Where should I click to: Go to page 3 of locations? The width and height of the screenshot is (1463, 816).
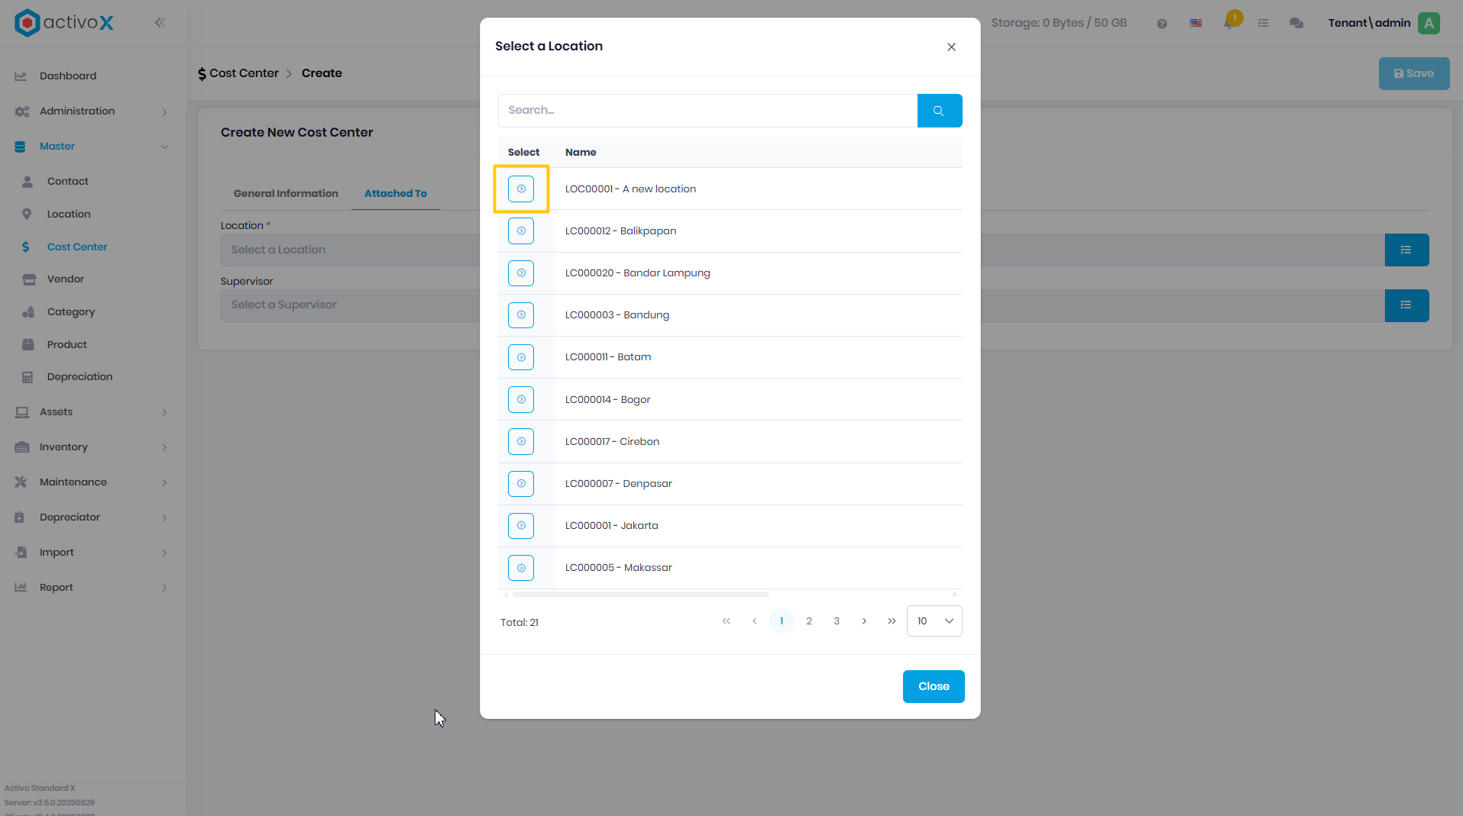click(837, 621)
